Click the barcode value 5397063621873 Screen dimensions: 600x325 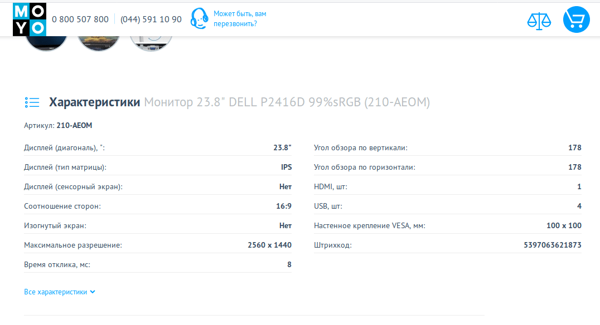point(553,245)
